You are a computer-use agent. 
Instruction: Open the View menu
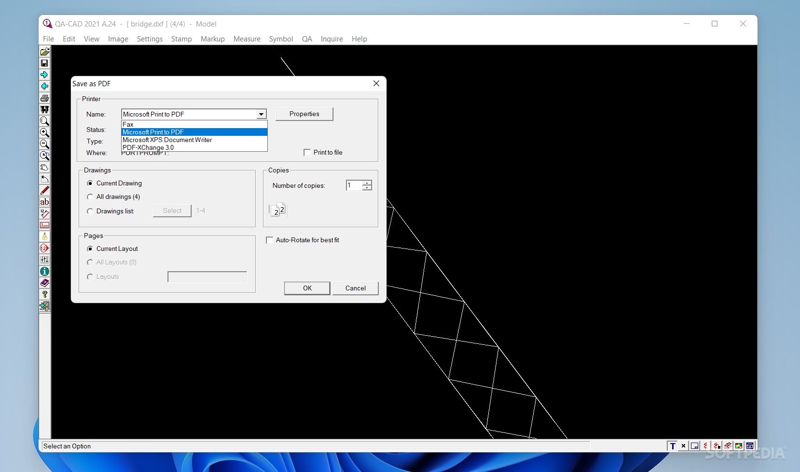click(x=92, y=39)
